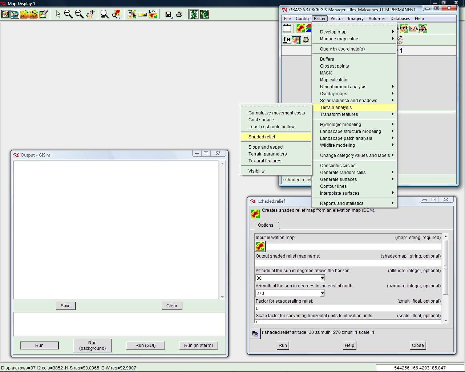
Task: Expand the Reports and statistics submenu
Action: (x=354, y=203)
